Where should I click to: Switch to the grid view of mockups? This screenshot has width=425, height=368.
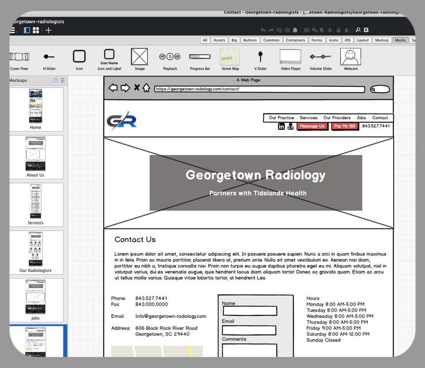pos(36,30)
